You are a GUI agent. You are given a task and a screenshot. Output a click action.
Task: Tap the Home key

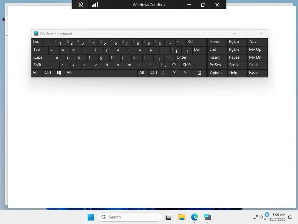coord(217,42)
